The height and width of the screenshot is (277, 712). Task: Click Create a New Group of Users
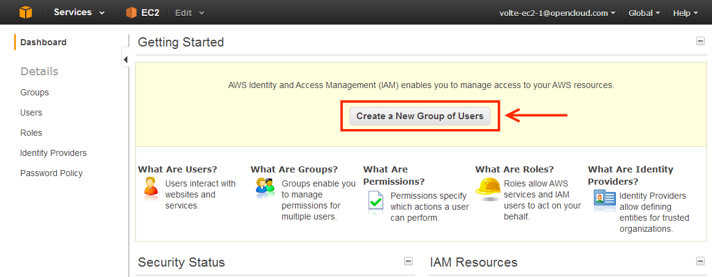[x=420, y=116]
